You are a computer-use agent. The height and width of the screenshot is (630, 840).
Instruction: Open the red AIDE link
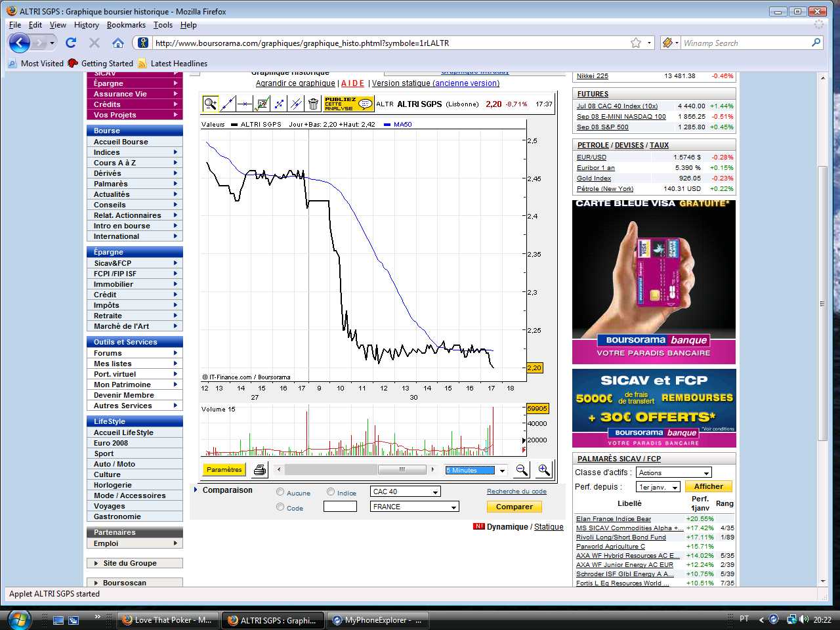[x=353, y=83]
